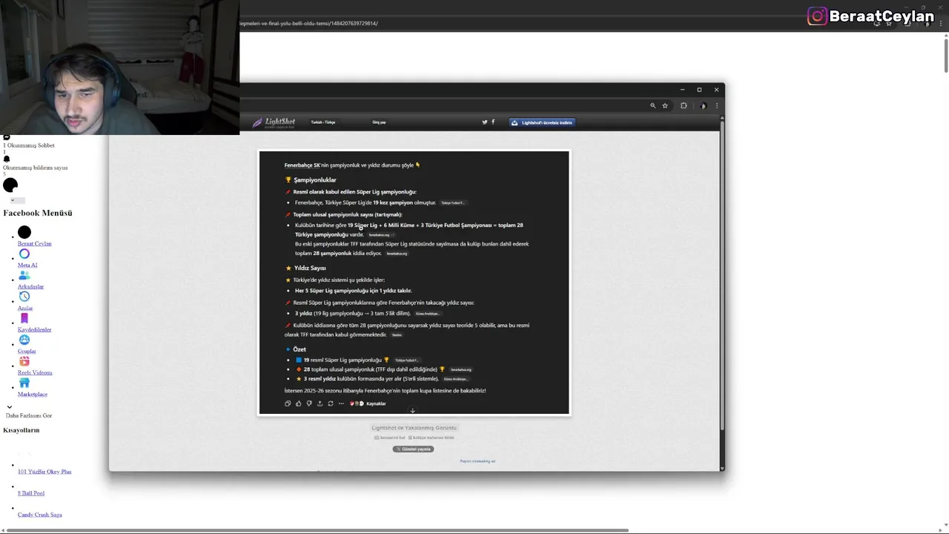
Task: Open the browser profile avatar in the Lightshot window
Action: click(703, 106)
